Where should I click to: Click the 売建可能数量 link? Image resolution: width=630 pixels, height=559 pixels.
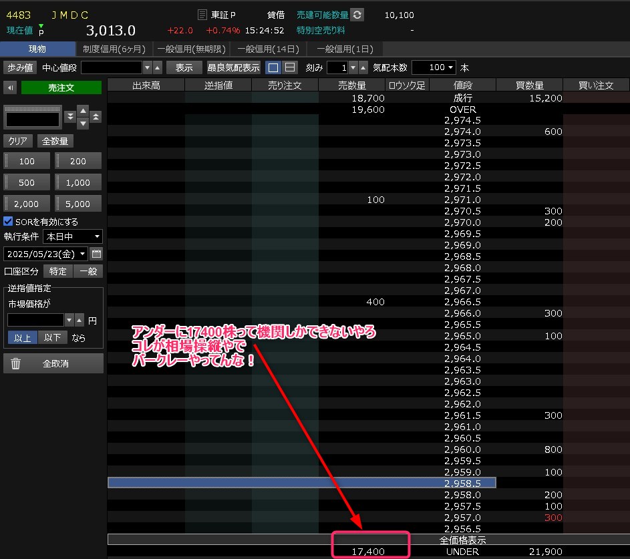tap(322, 15)
